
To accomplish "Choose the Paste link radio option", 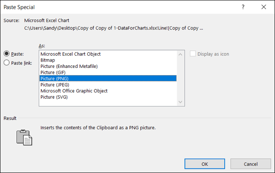I will tap(7, 63).
